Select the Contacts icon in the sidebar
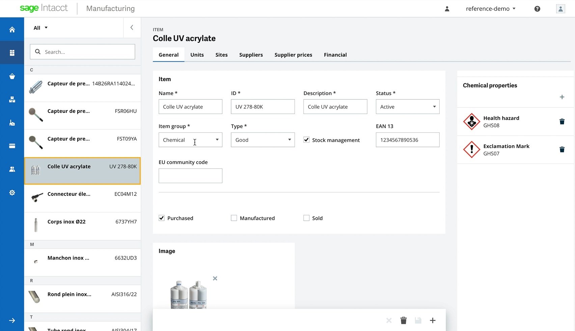 [x=12, y=169]
